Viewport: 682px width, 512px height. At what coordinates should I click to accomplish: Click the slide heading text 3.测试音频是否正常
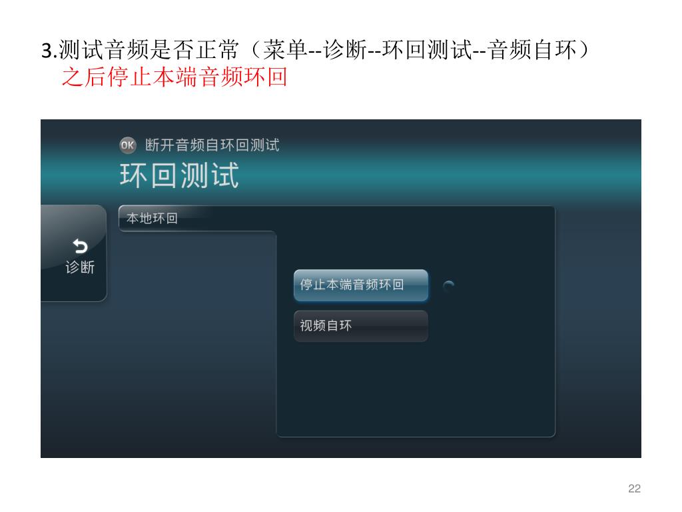point(140,49)
